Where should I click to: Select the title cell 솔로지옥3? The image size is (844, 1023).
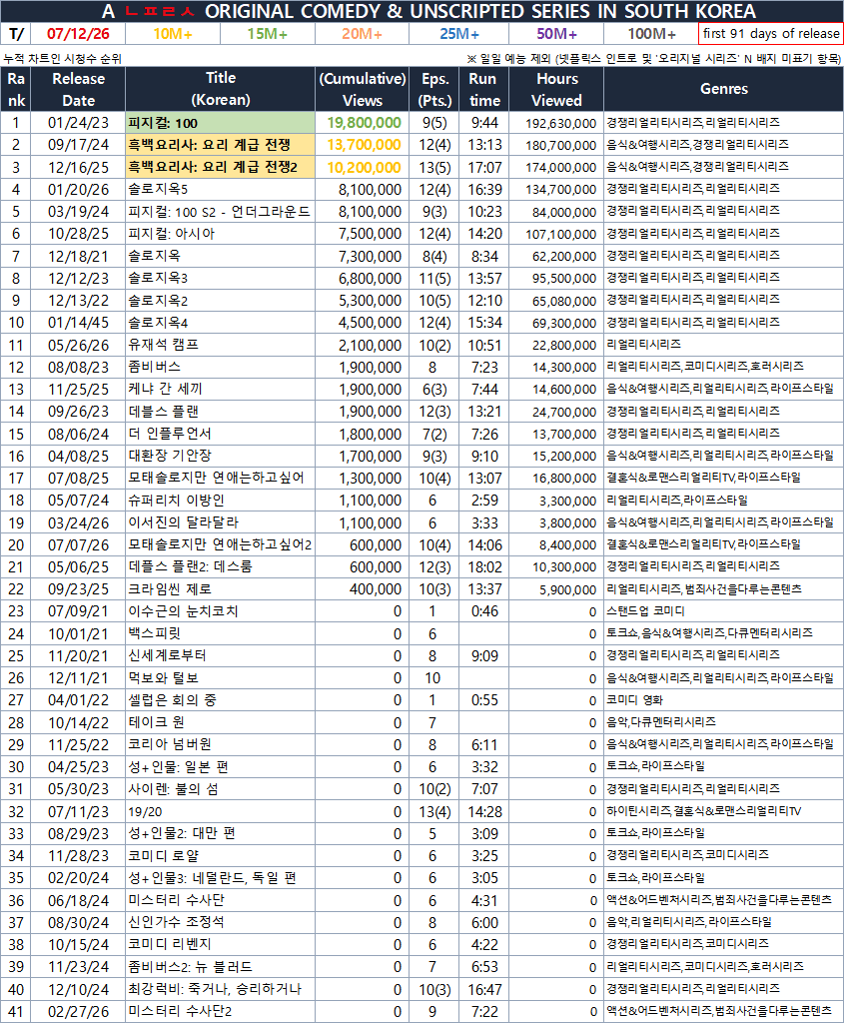click(x=220, y=278)
